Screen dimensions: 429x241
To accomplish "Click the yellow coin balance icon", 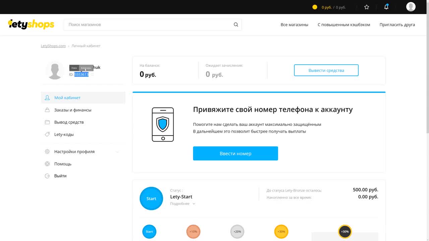I will click(x=315, y=7).
